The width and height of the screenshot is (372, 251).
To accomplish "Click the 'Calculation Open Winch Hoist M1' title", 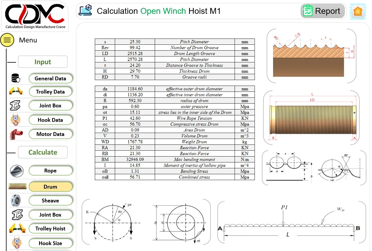I will (x=159, y=11).
